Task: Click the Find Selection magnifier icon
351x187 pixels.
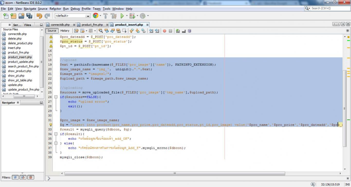Action: (x=101, y=31)
